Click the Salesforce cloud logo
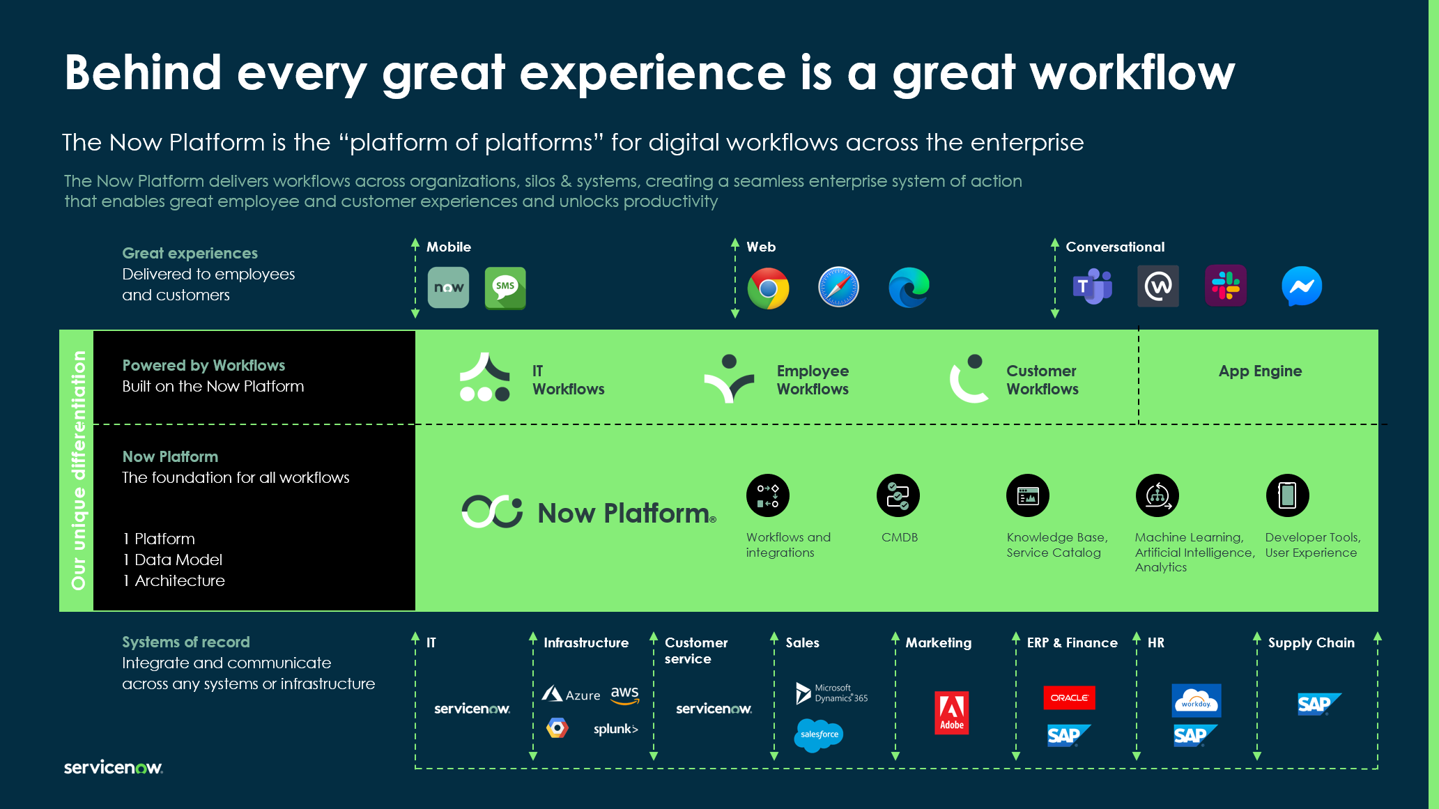 [819, 734]
